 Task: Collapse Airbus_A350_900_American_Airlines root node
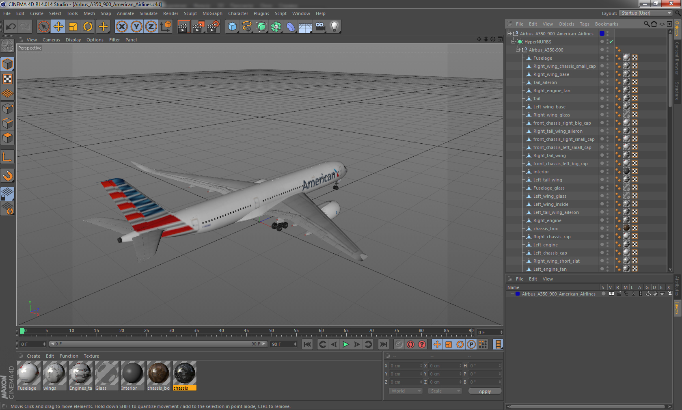pyautogui.click(x=509, y=34)
